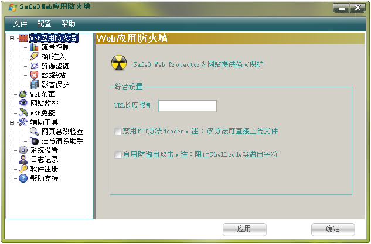Select 网页篡改检查 tree item
Screen dimensions: 371x244
[63, 131]
